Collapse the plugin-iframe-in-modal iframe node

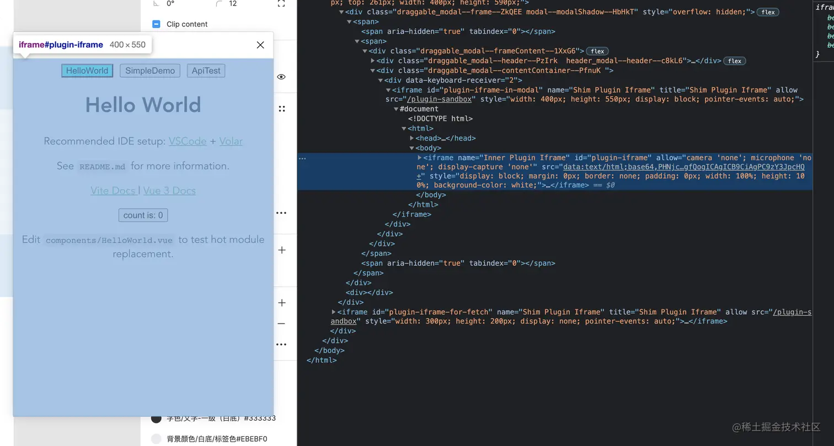388,90
